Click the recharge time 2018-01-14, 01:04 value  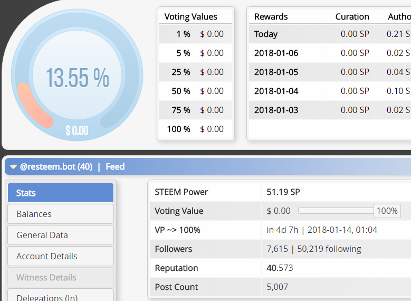342,230
